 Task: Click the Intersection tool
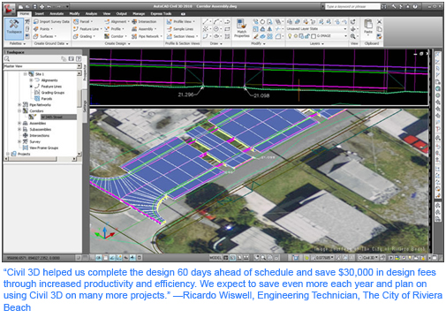(x=144, y=21)
